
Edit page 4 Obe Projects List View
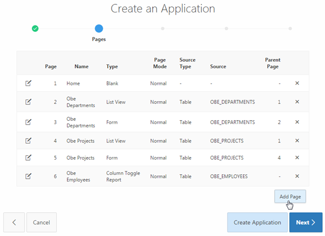point(28,141)
